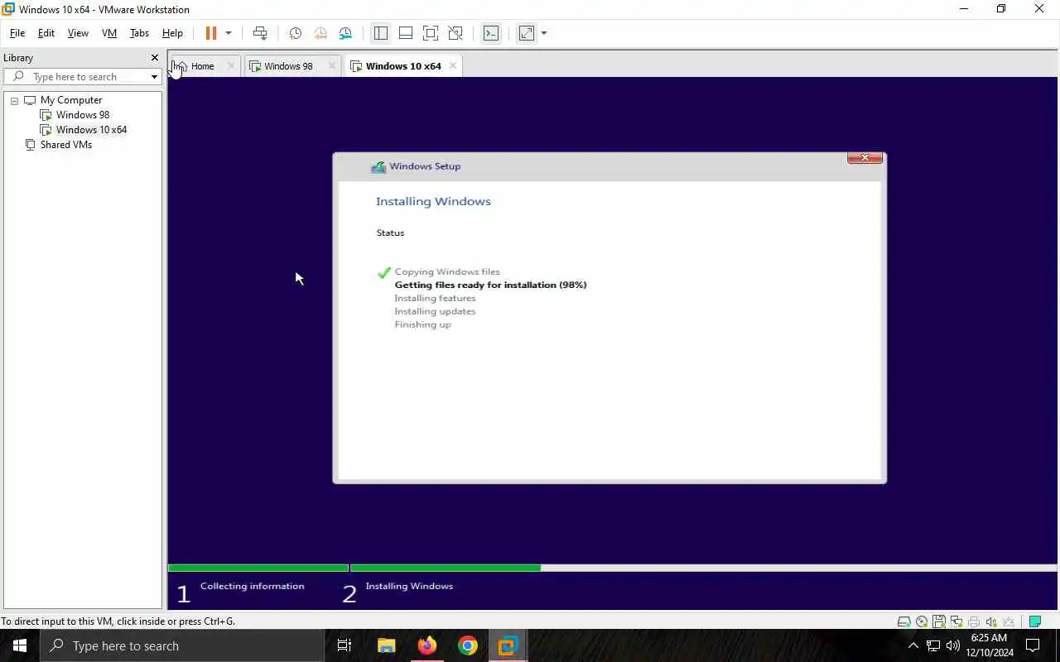
Task: Click the grayed-out device icon after sound card
Action: (x=1009, y=621)
